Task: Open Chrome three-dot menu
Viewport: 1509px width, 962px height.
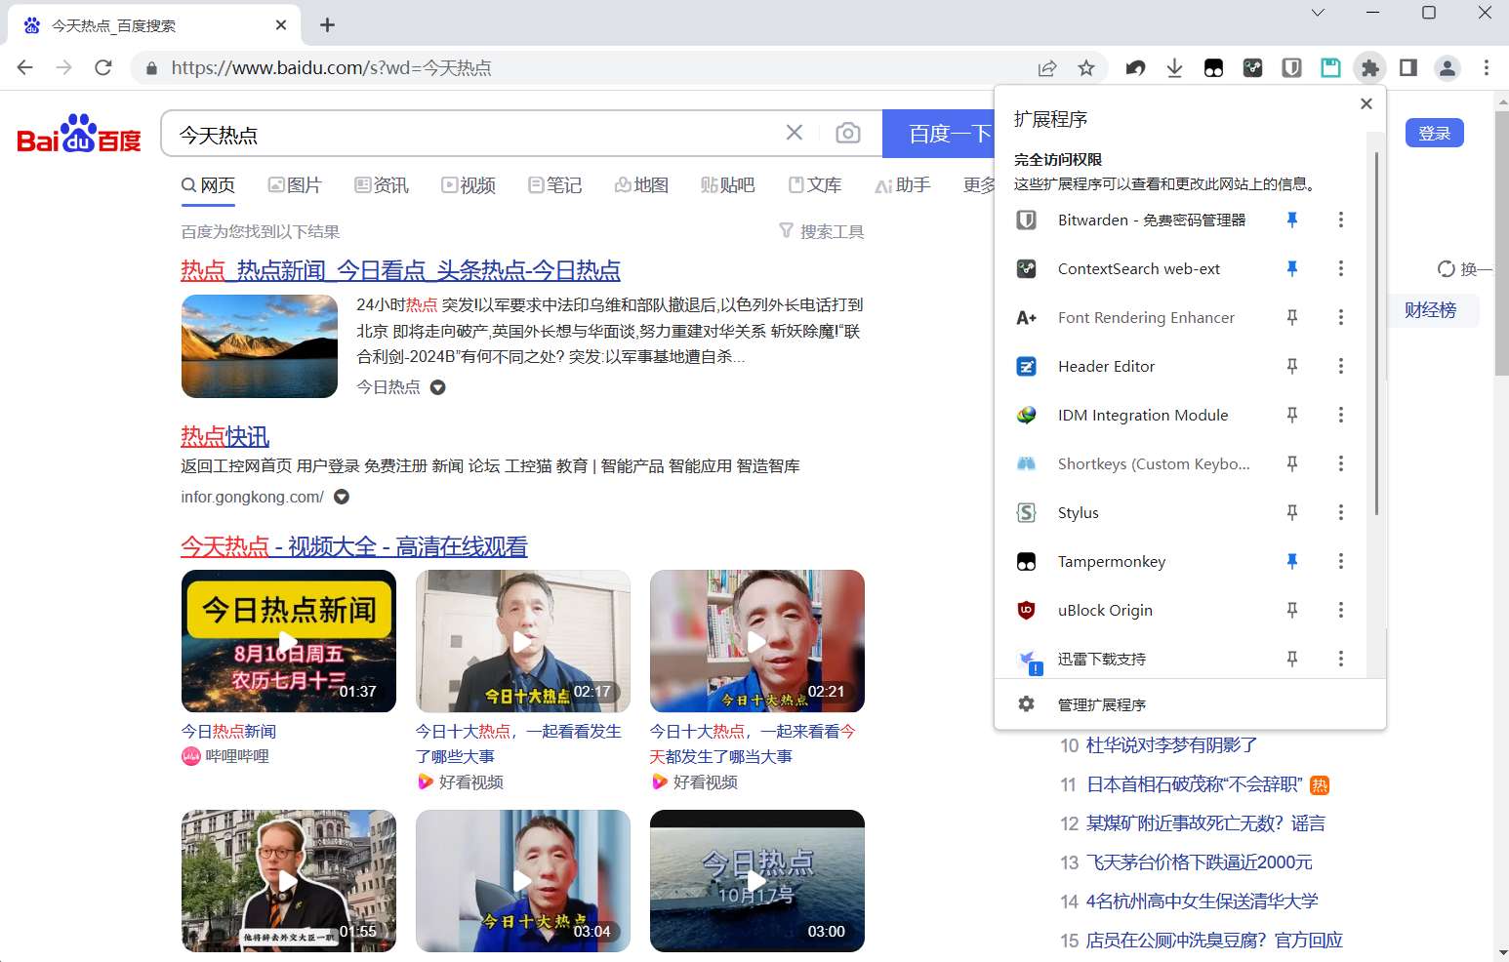Action: (x=1487, y=67)
